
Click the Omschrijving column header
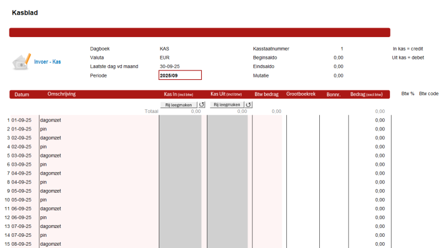point(61,94)
